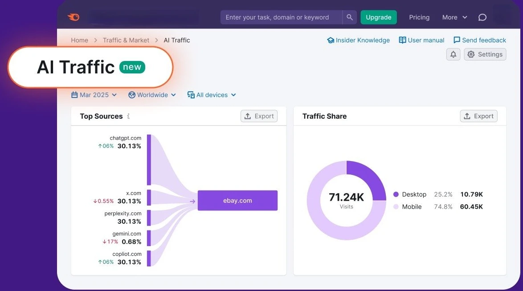This screenshot has width=523, height=291.
Task: Click the 60.45K mobile value
Action: 471,206
